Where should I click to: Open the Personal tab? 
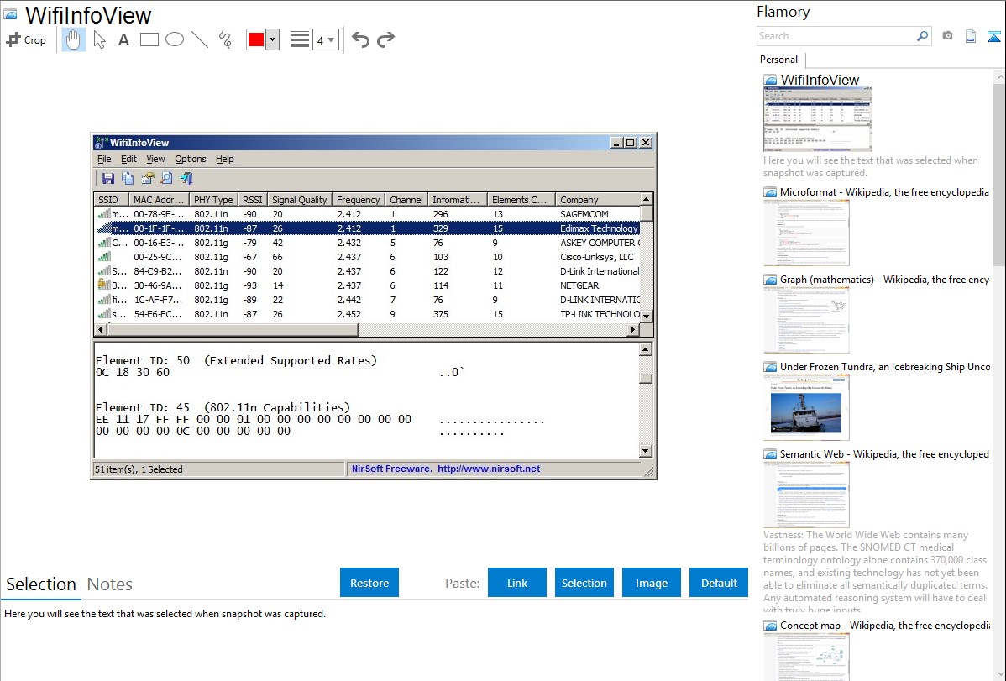(x=778, y=60)
